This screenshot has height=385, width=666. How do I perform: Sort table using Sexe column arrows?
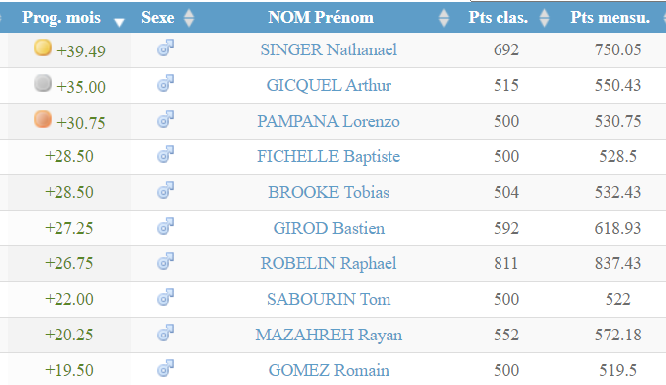189,18
